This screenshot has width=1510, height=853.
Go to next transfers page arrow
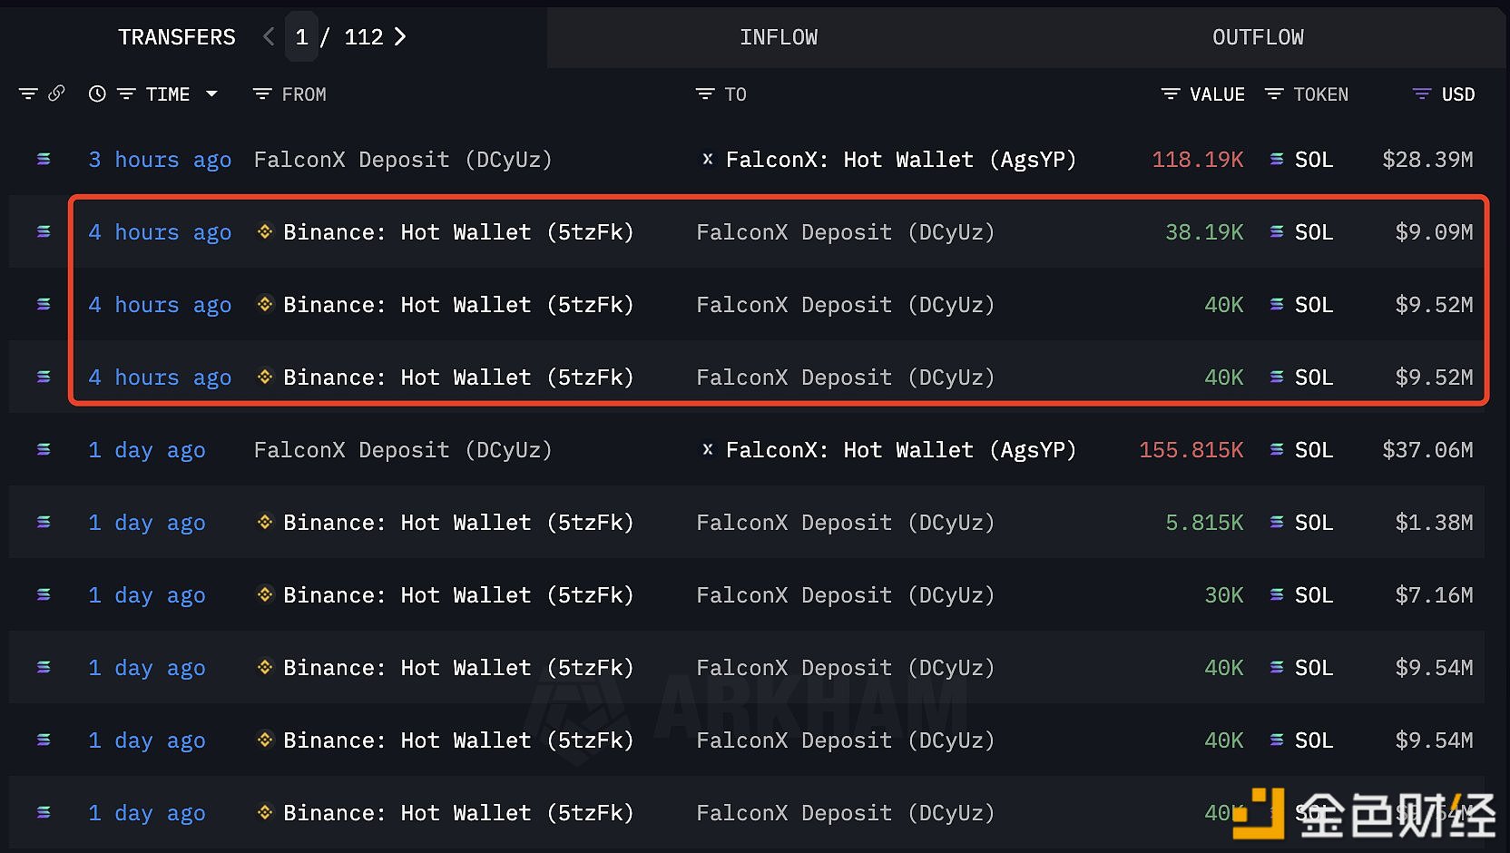[400, 36]
